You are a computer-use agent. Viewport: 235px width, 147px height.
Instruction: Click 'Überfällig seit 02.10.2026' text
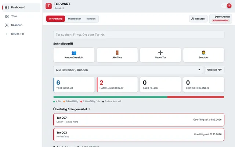click(x=208, y=135)
